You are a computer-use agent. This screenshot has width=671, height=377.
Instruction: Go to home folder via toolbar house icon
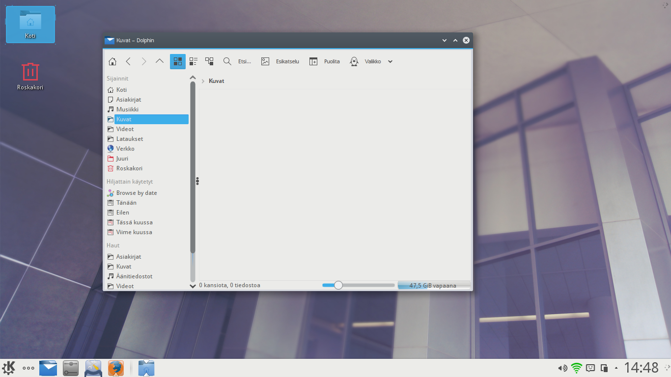tap(112, 61)
